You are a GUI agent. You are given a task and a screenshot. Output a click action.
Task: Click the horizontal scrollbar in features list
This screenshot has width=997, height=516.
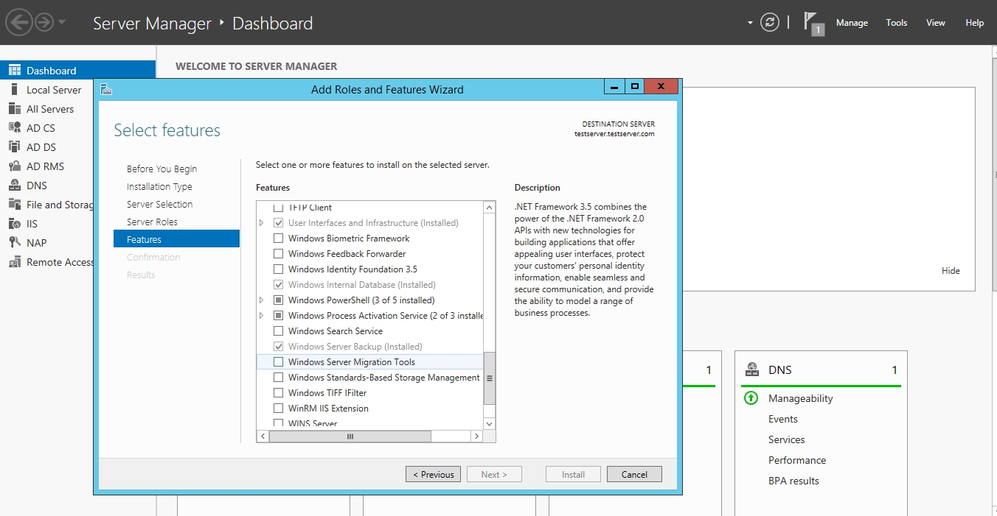click(x=350, y=437)
